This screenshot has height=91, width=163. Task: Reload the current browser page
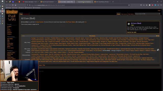tap(12, 5)
